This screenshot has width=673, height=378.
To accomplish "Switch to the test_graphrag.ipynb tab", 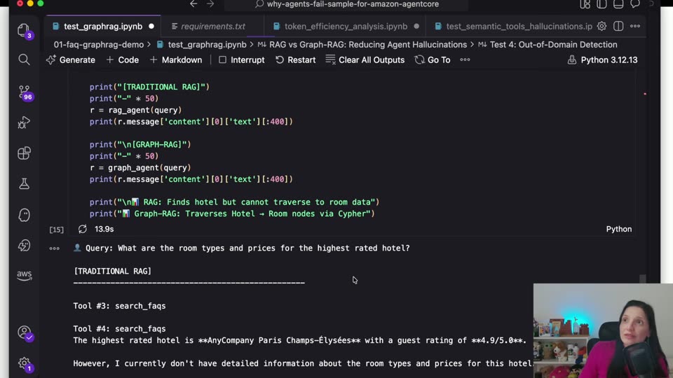I will point(103,26).
